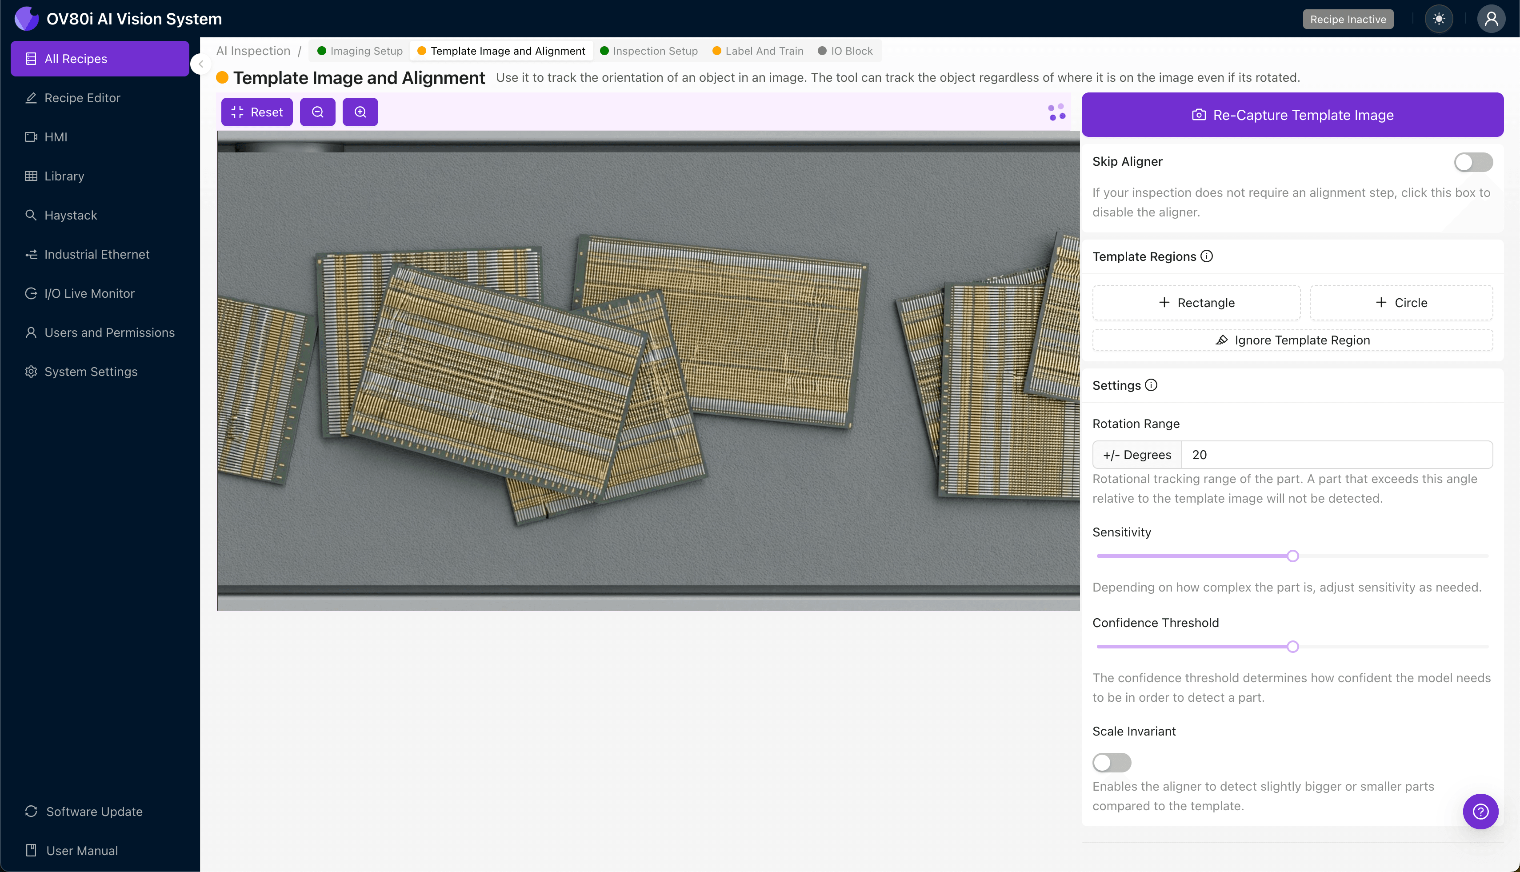Click the zoom in magnifier icon
Image resolution: width=1520 pixels, height=872 pixels.
click(360, 112)
